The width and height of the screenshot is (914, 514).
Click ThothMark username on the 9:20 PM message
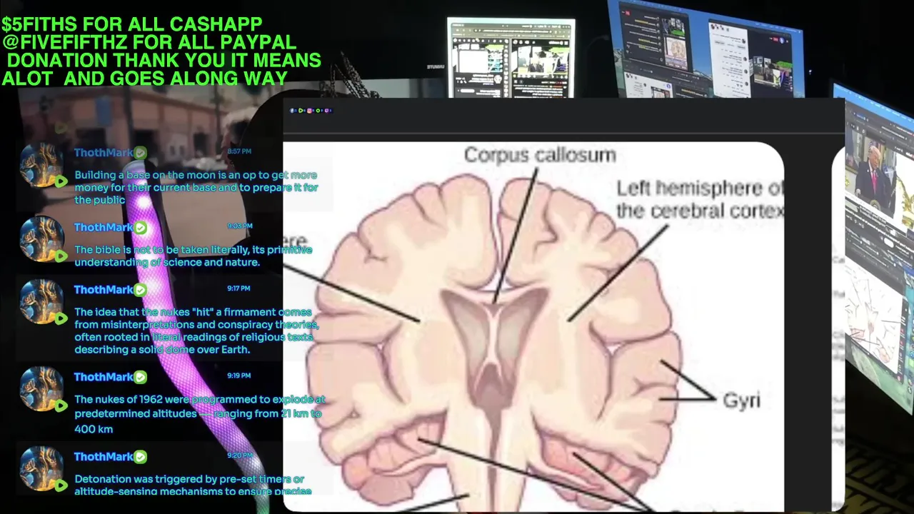point(104,457)
